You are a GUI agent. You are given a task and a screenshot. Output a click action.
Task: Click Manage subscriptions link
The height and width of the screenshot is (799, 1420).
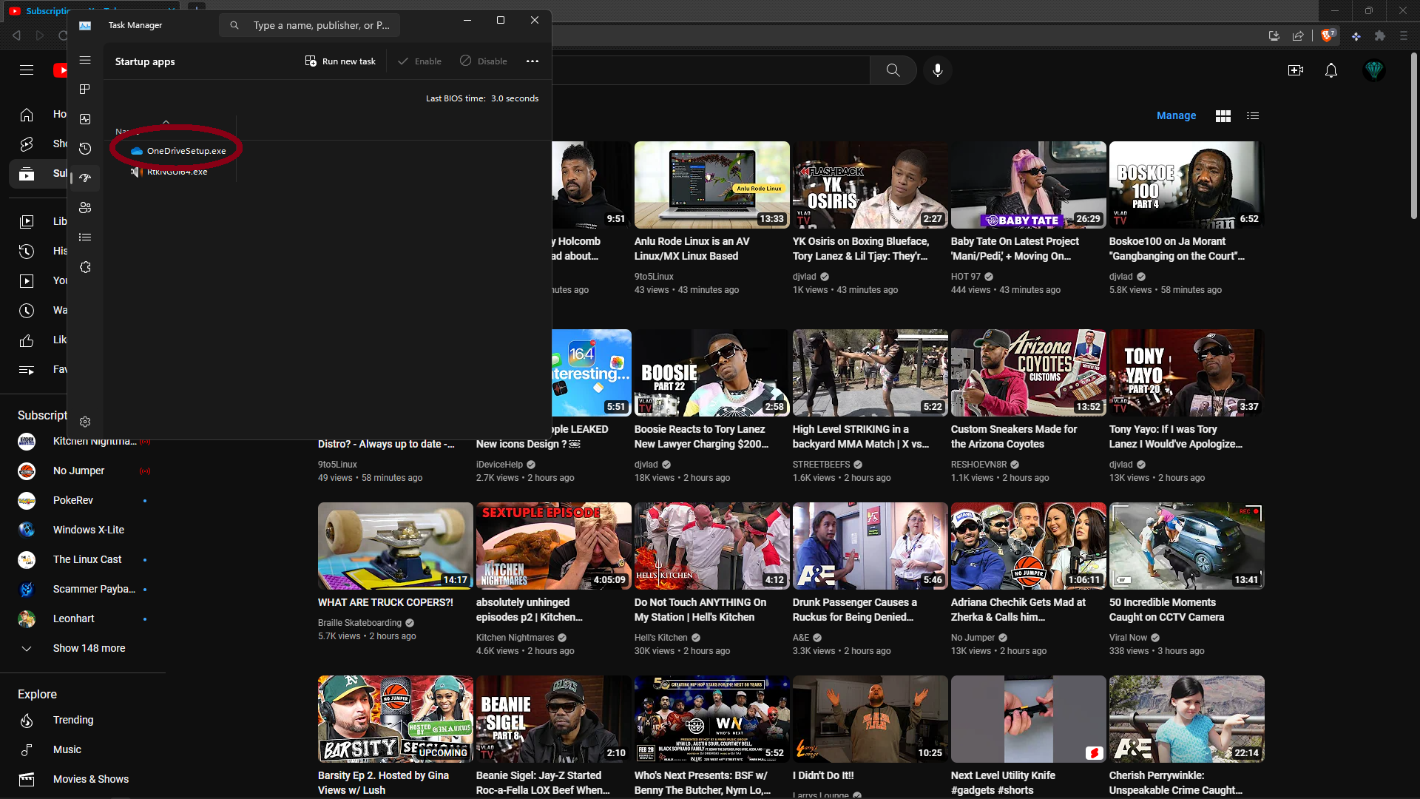click(x=1176, y=116)
